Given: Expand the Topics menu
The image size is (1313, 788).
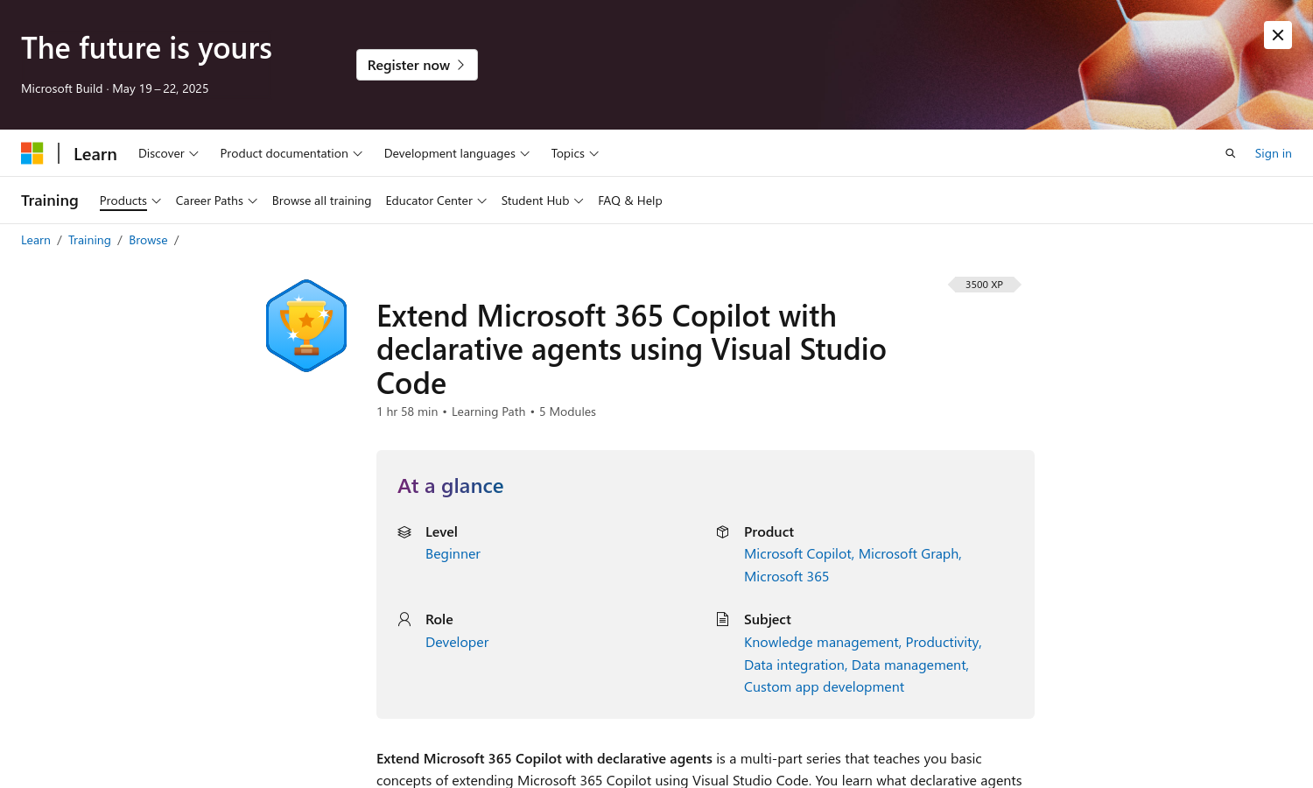Looking at the screenshot, I should pos(573,153).
